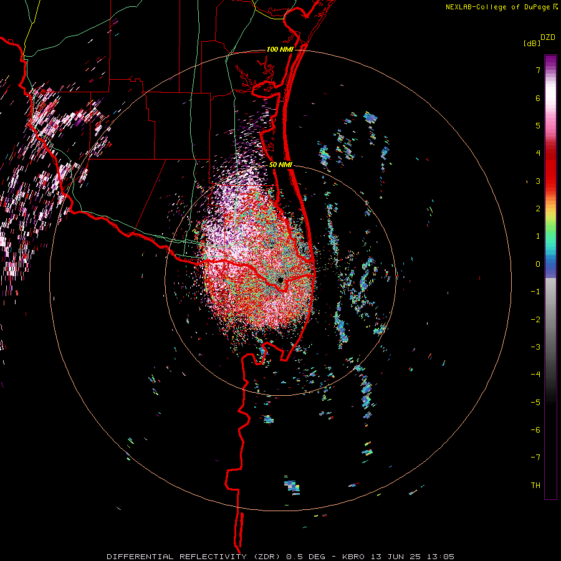This screenshot has width=561, height=561.
Task: Click the -2 value on the color scale
Action: [535, 320]
